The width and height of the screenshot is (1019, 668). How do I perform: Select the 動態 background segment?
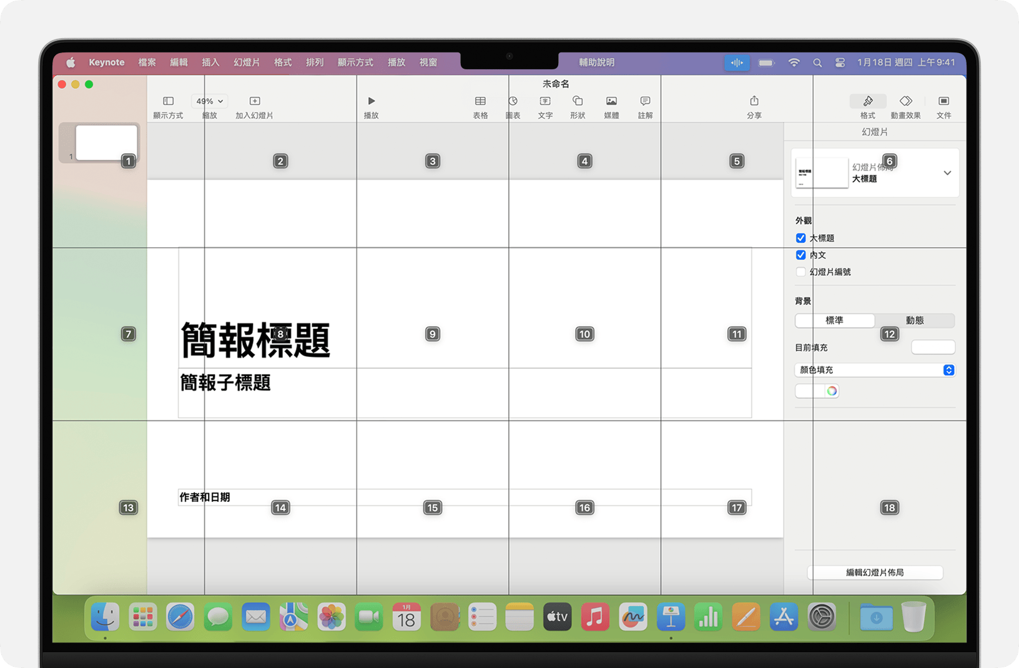coord(915,320)
